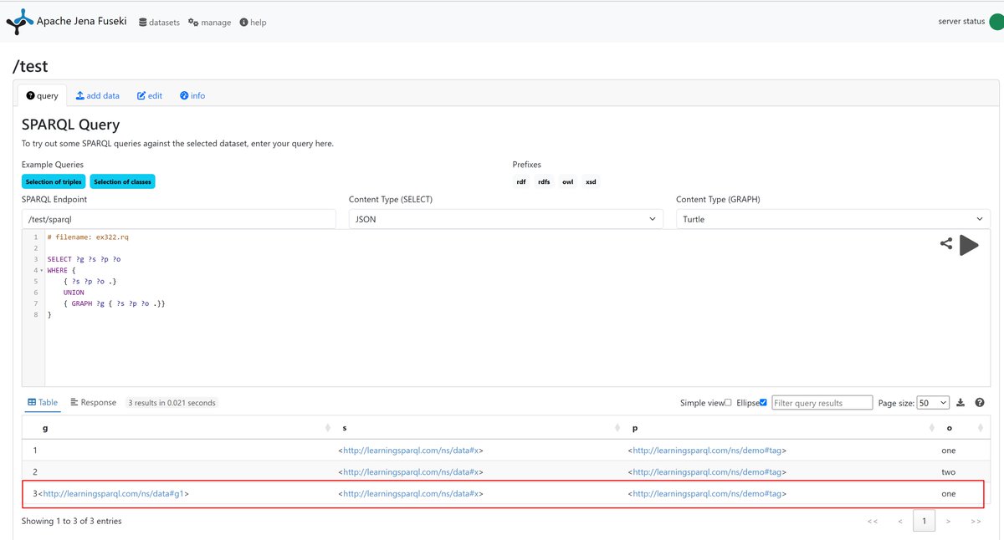
Task: Open the help menu
Action: coord(253,23)
